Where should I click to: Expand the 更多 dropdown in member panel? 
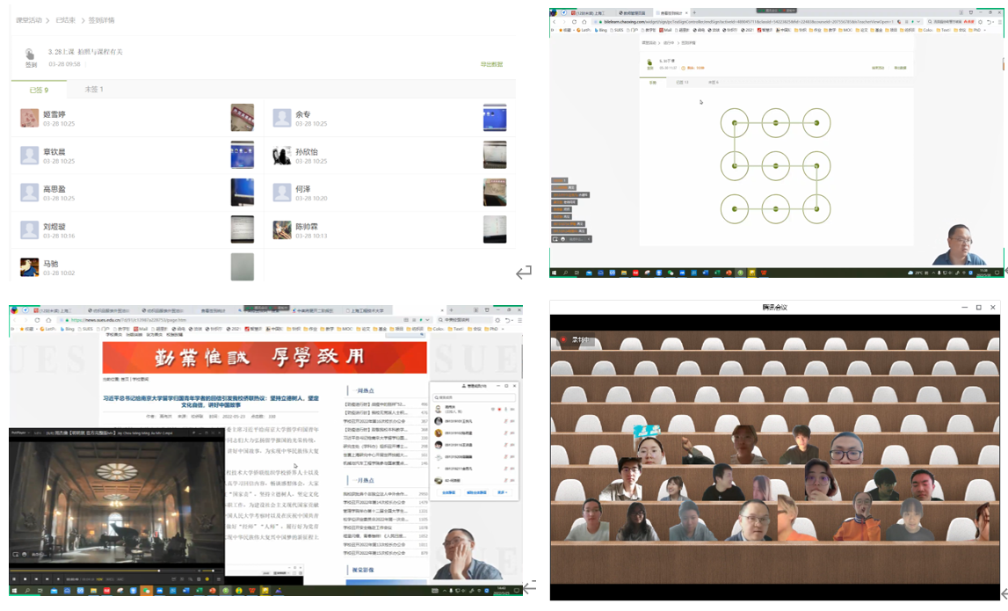504,493
